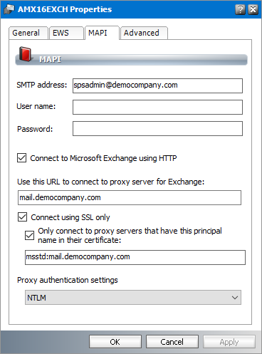Uncheck Connect using SSL only
262x354 pixels.
[22, 217]
